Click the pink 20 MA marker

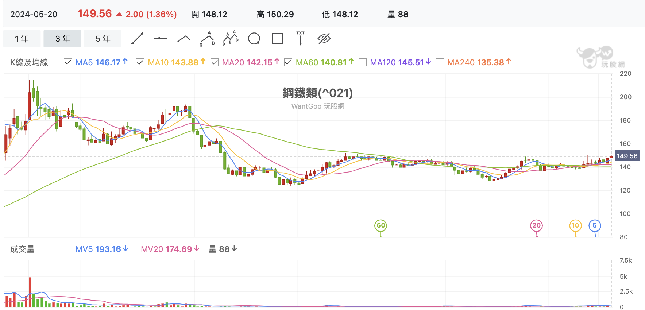coord(536,225)
